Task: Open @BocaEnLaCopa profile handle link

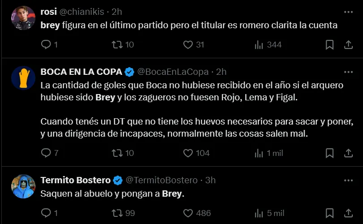Action: (173, 72)
